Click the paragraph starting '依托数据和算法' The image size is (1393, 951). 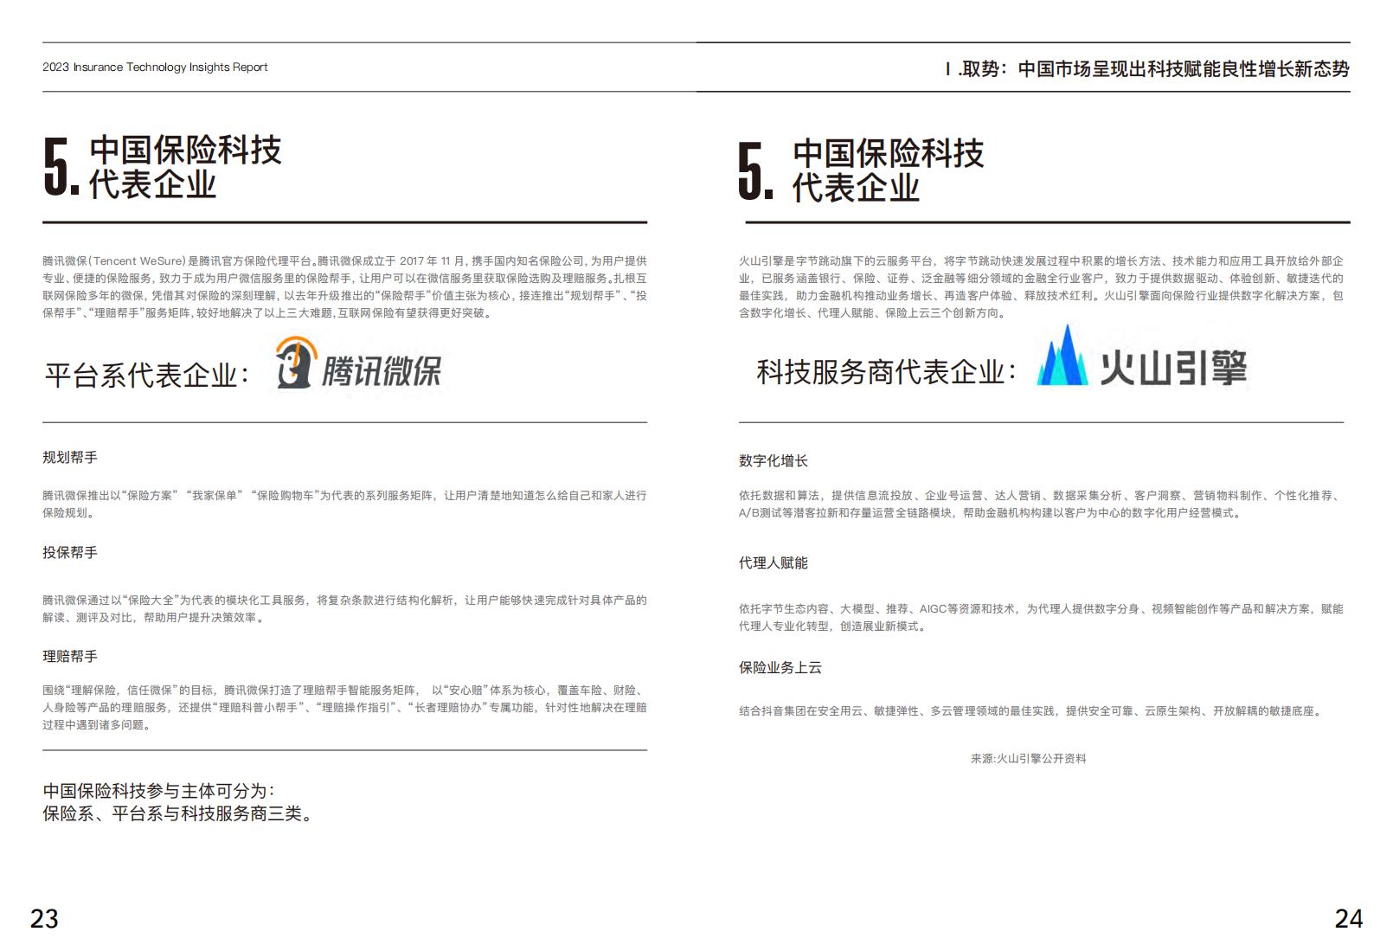pos(1041,504)
